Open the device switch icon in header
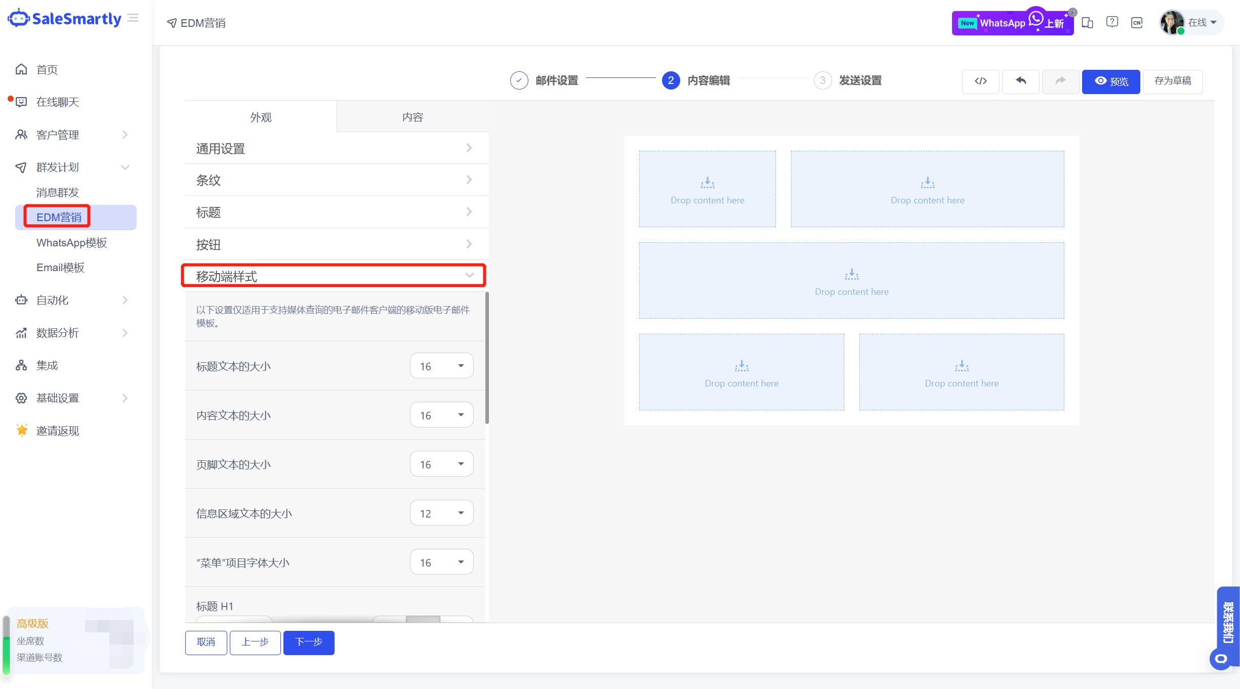This screenshot has height=689, width=1240. (x=1087, y=23)
